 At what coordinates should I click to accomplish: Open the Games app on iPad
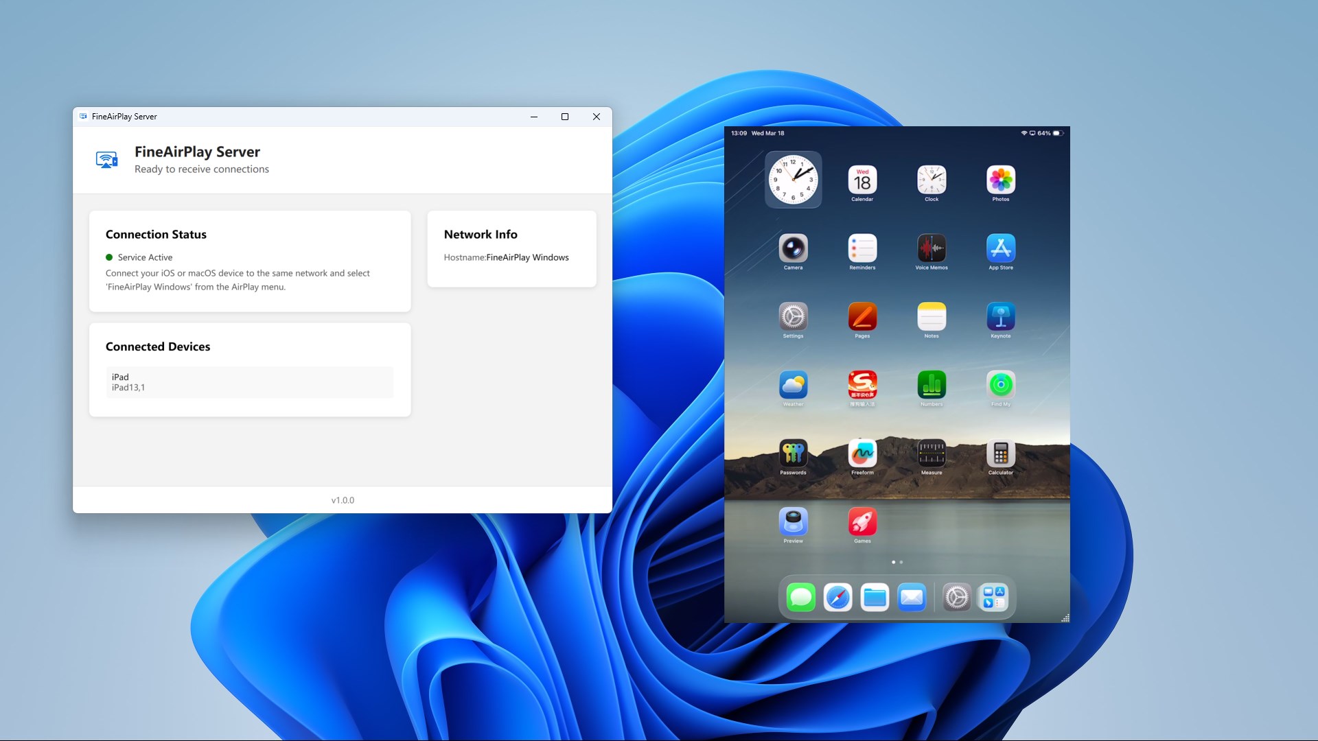tap(862, 521)
